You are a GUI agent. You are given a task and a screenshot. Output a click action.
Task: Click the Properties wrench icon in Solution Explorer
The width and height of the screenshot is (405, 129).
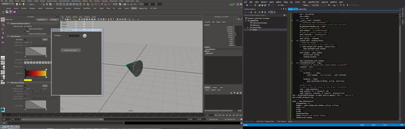(269, 12)
